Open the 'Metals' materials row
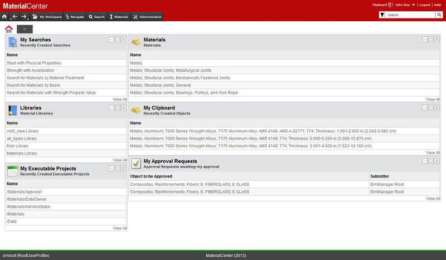 pos(284,63)
